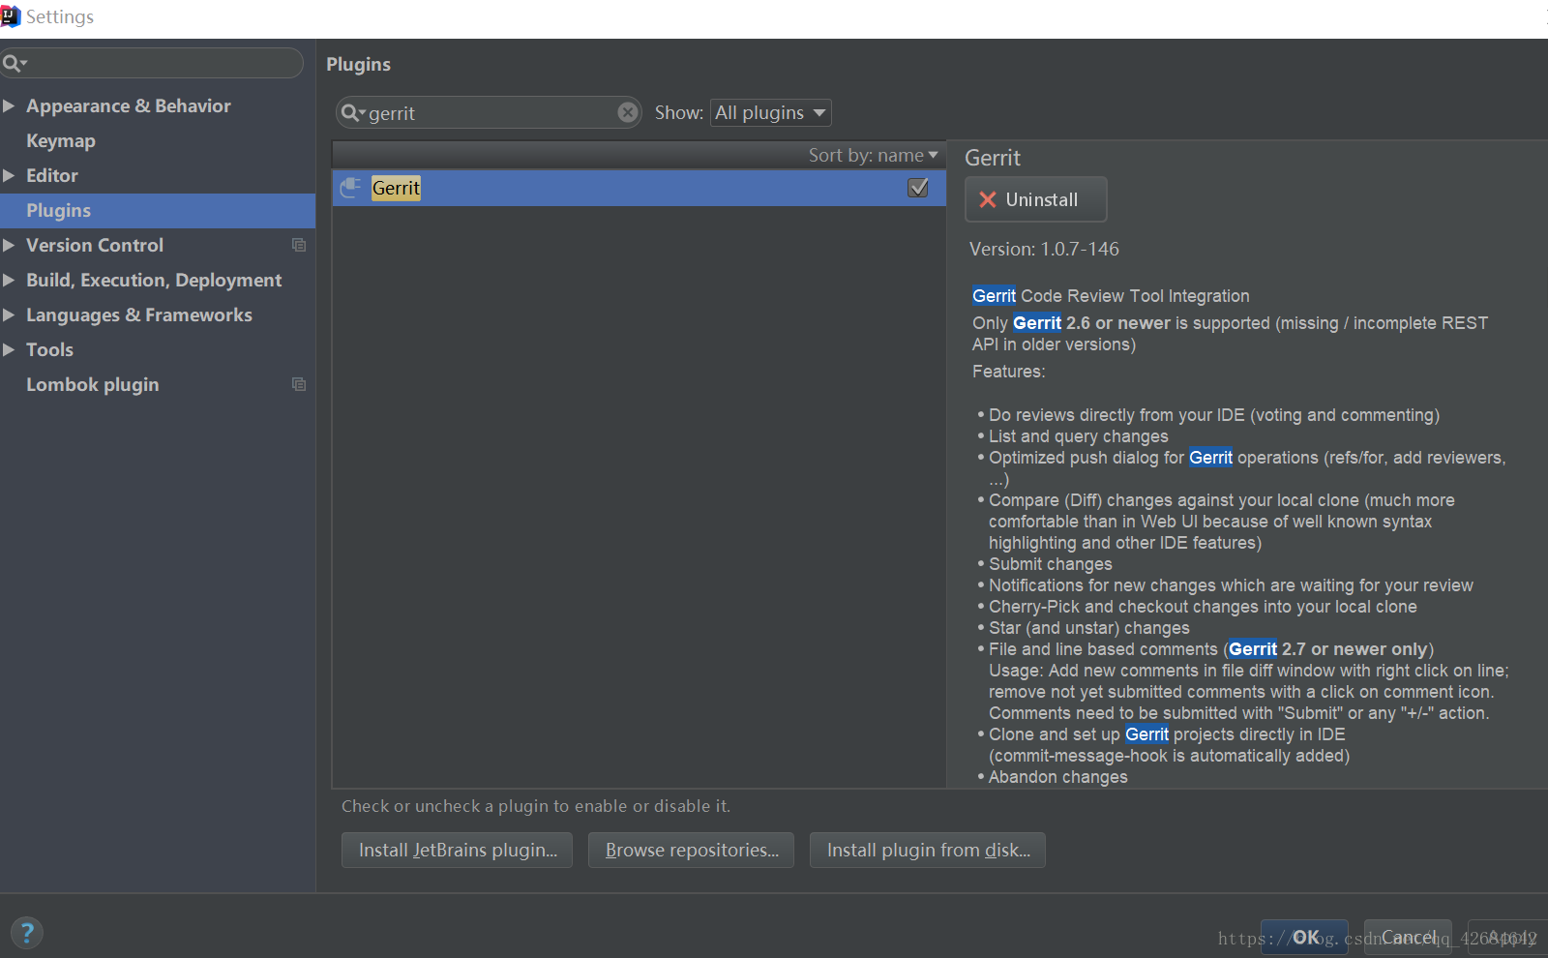Click 'Gerrit Code Review Tool Integration' text
Viewport: 1548px width, 958px height.
coord(1111,296)
